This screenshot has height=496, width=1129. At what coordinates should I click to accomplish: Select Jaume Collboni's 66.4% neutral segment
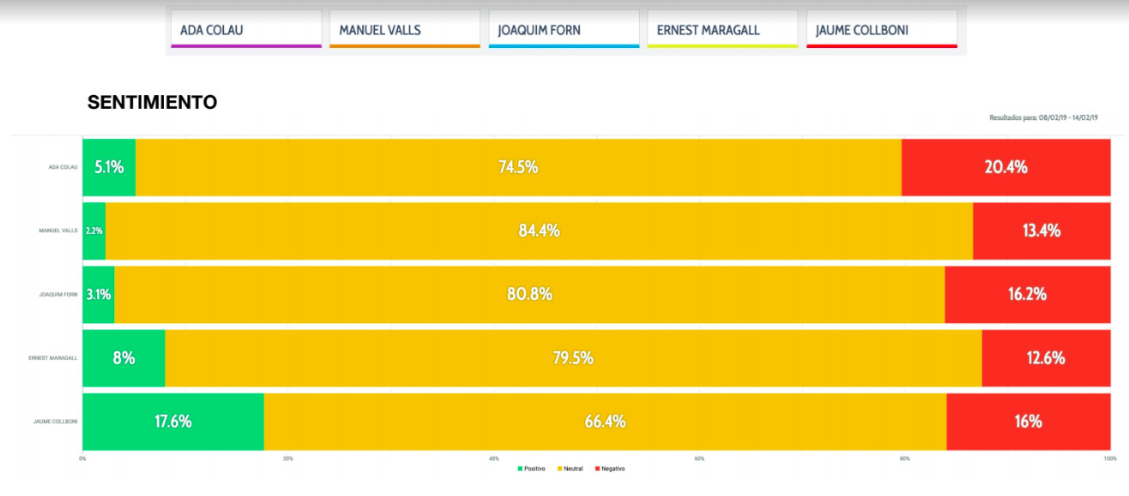click(x=605, y=421)
